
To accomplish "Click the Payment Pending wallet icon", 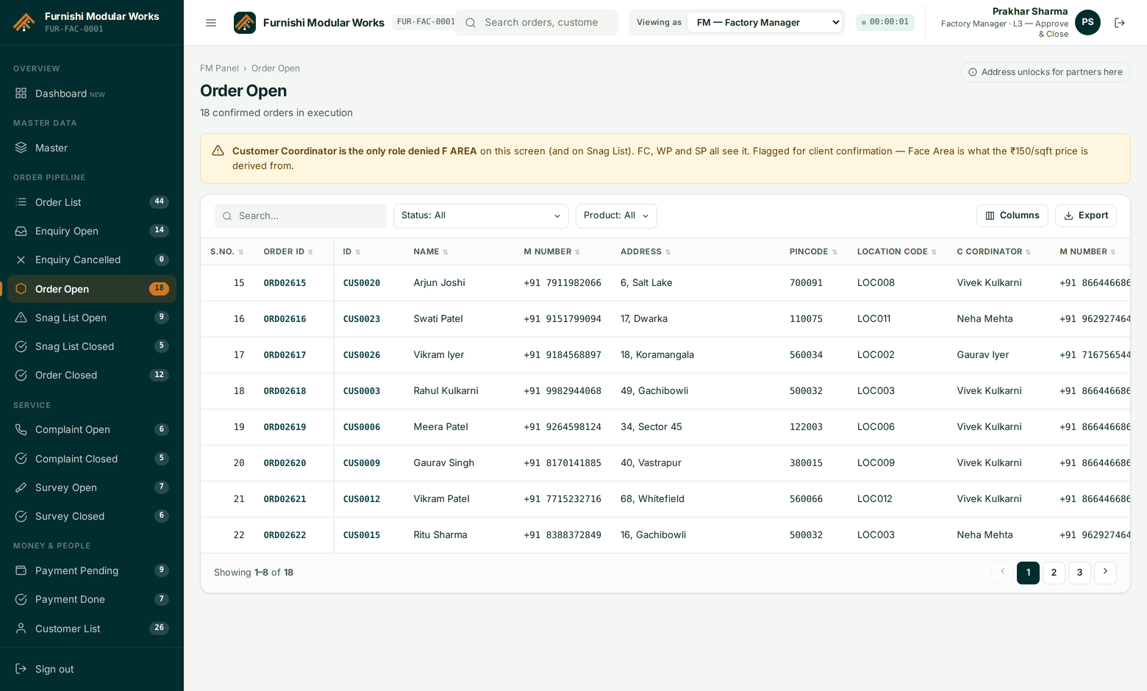I will tap(21, 570).
